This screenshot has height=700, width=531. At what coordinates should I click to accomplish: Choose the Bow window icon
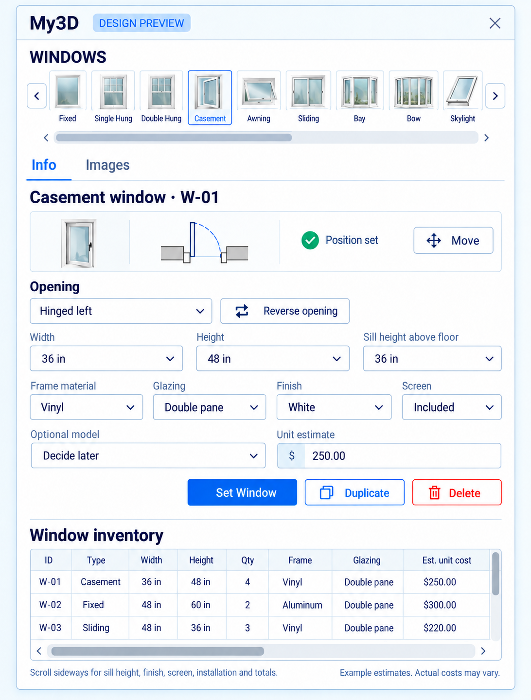(x=414, y=97)
